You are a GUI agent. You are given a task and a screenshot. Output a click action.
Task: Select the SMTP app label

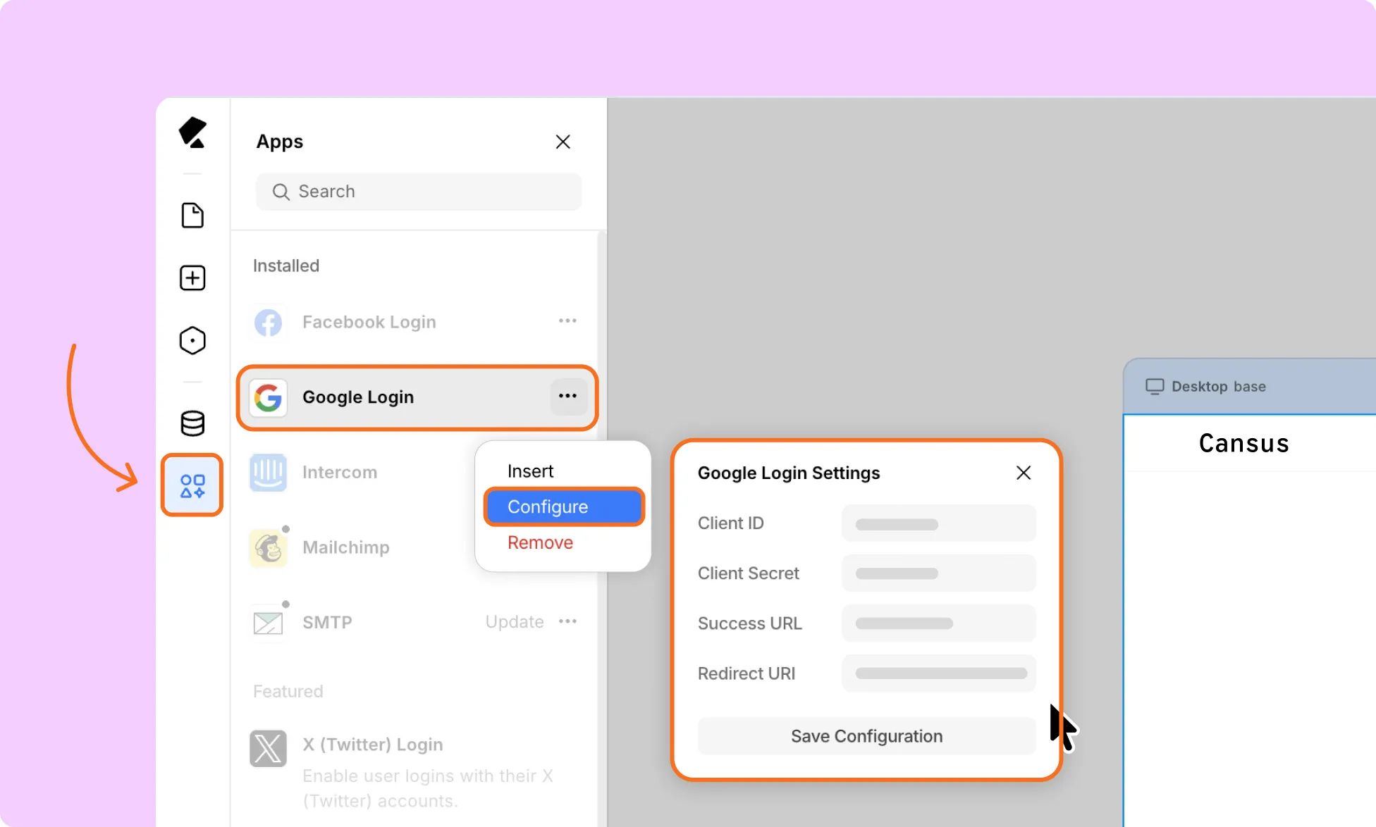coord(327,623)
